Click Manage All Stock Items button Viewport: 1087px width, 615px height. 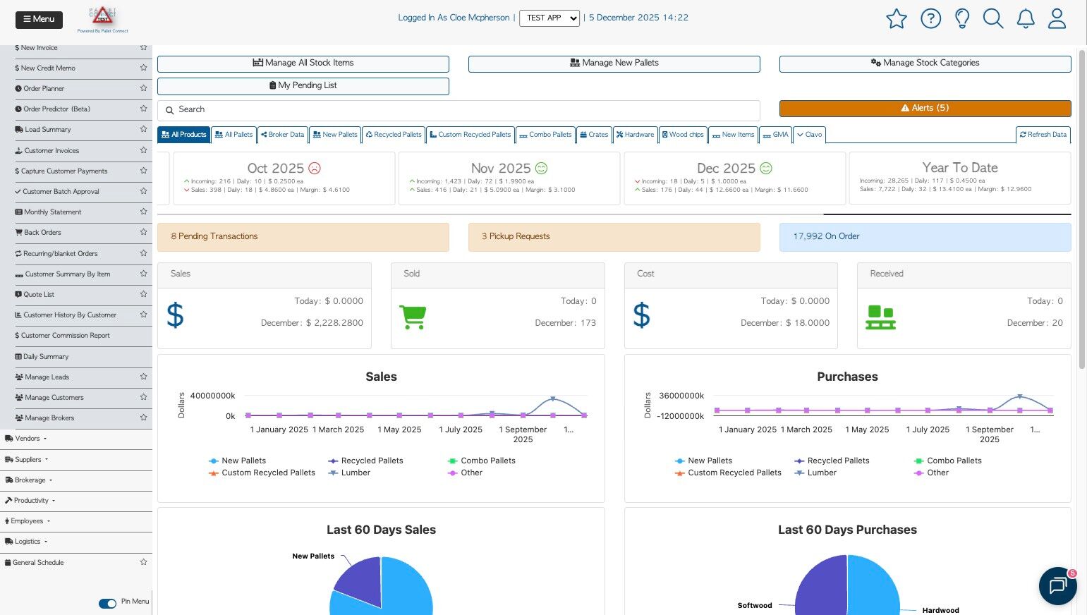(303, 63)
